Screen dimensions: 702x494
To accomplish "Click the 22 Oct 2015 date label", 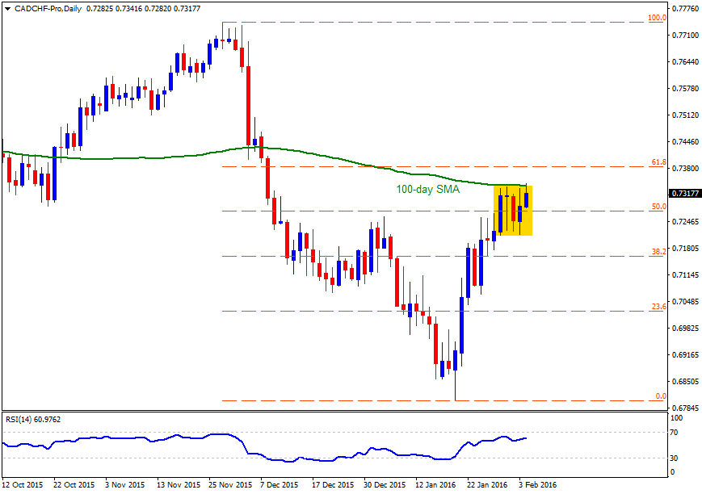I will click(x=74, y=484).
